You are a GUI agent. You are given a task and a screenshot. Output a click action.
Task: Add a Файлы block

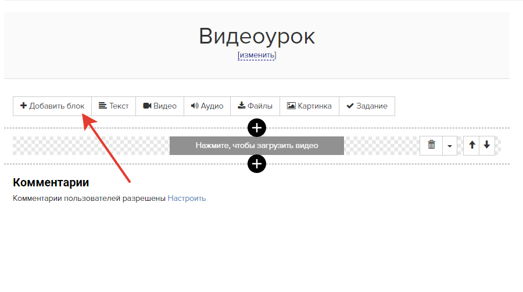255,106
